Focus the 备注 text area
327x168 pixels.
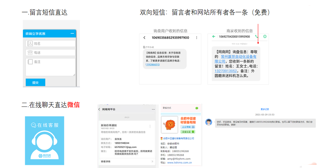click(51, 67)
